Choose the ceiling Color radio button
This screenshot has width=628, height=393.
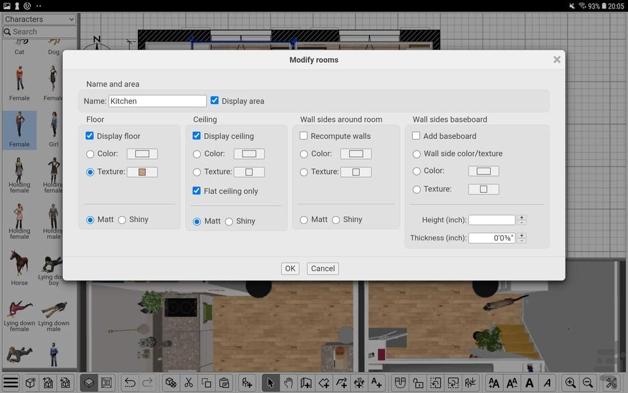click(197, 154)
